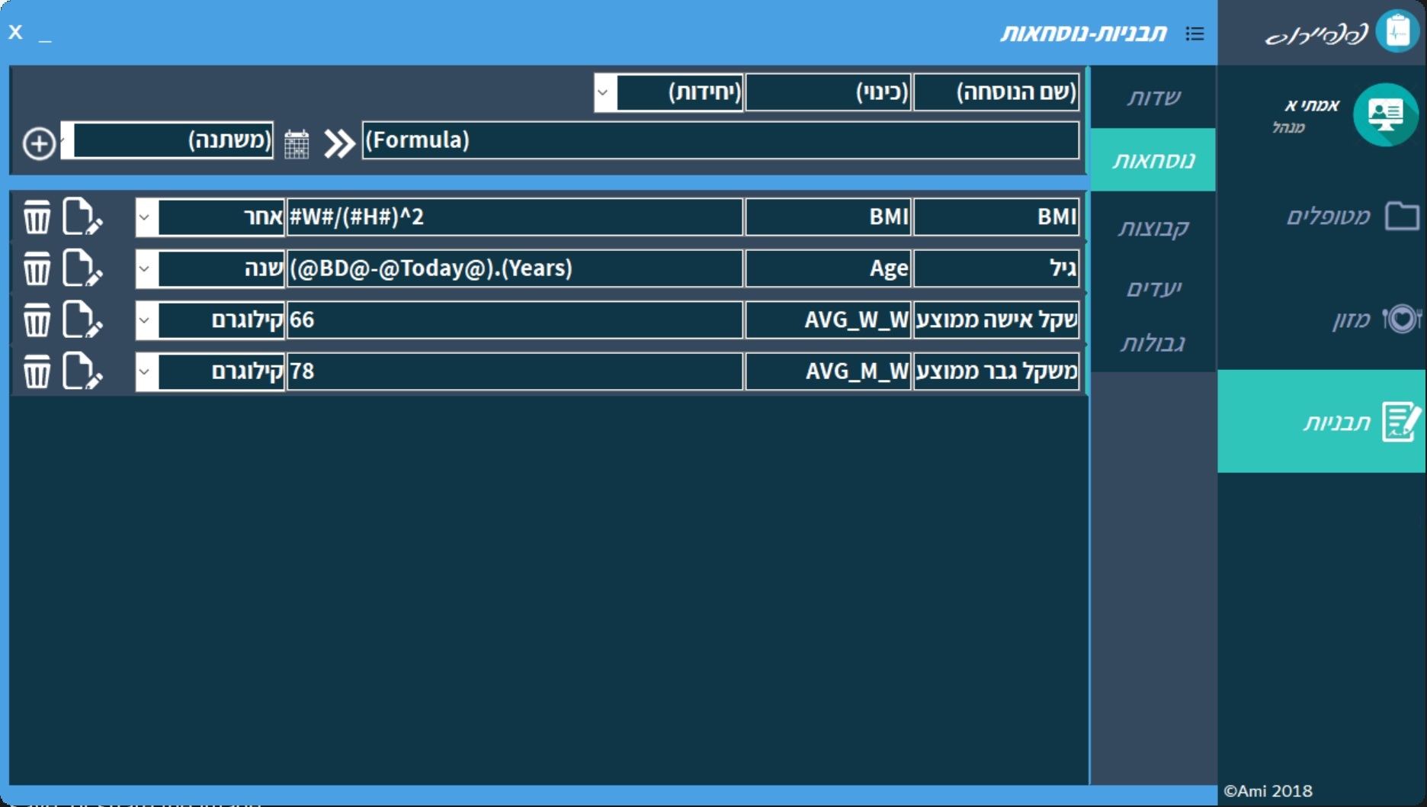Viewport: 1427px width, 807px height.
Task: Switch to the יעדים tab
Action: pyautogui.click(x=1153, y=288)
